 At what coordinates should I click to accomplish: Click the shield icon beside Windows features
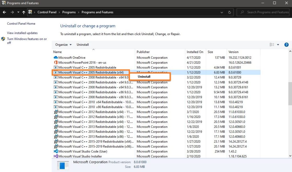3,39
